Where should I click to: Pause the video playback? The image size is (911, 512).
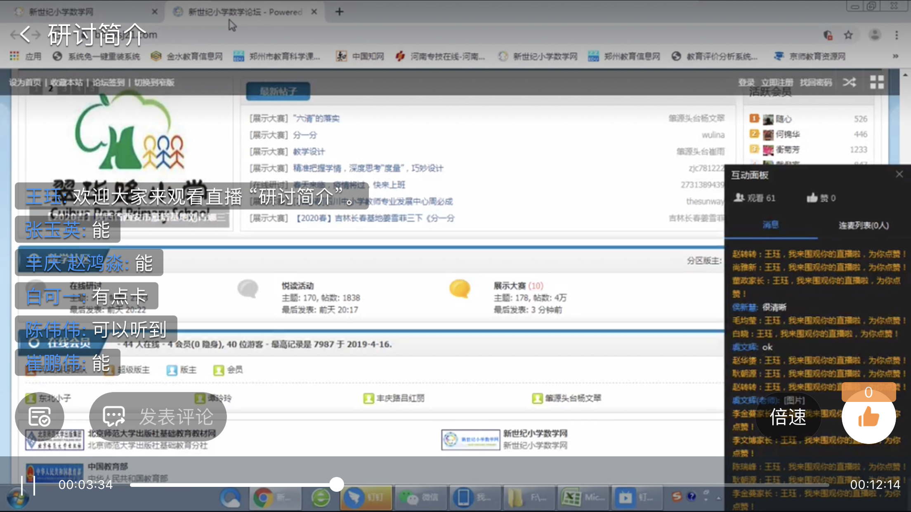point(28,485)
